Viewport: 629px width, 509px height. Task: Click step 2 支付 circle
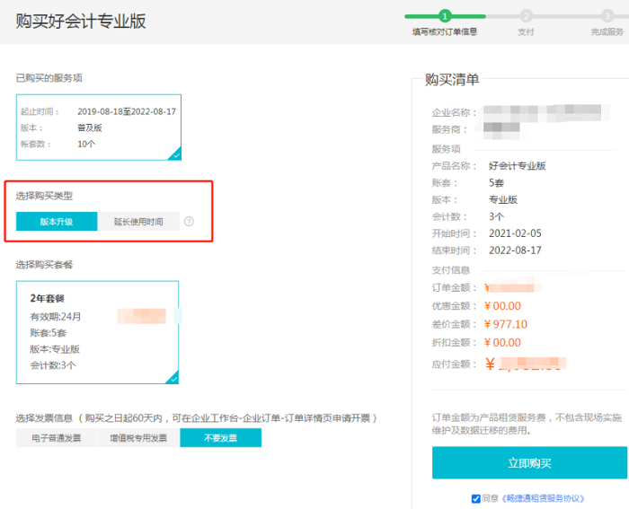coord(526,16)
